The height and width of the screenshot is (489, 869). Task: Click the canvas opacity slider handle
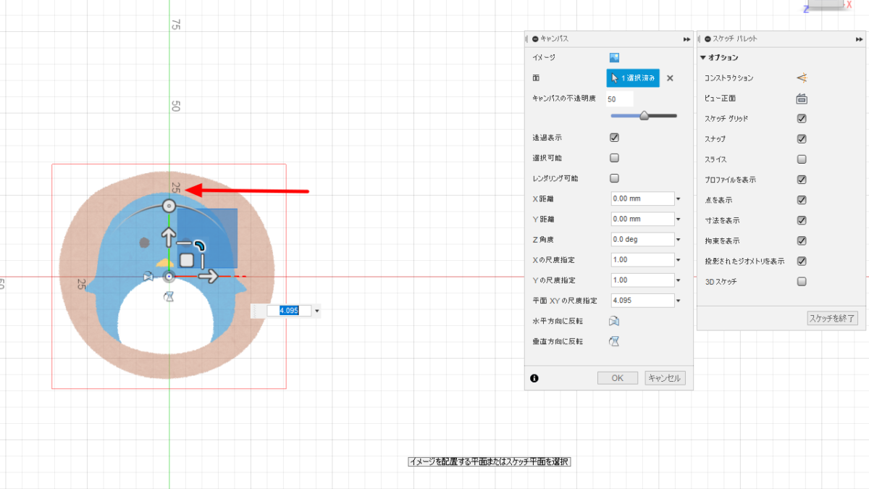644,115
